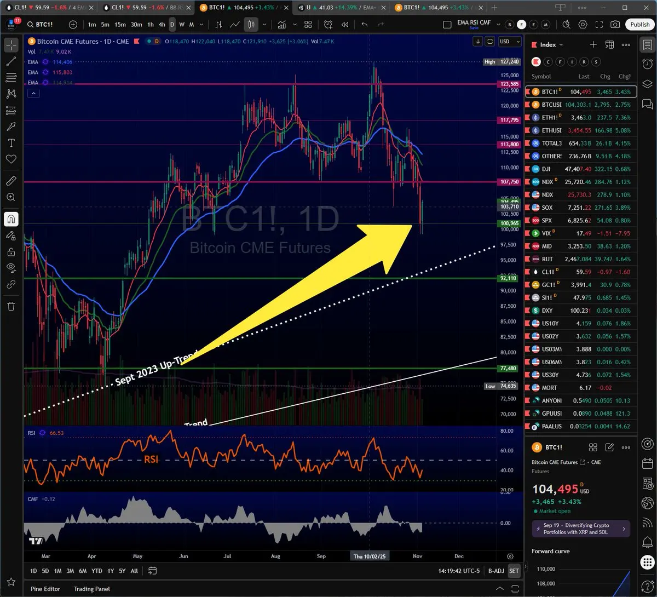
Task: Open the Pine Editor tab
Action: click(45, 589)
